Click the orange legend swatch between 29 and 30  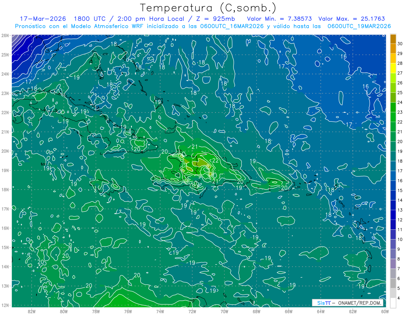tap(393, 49)
